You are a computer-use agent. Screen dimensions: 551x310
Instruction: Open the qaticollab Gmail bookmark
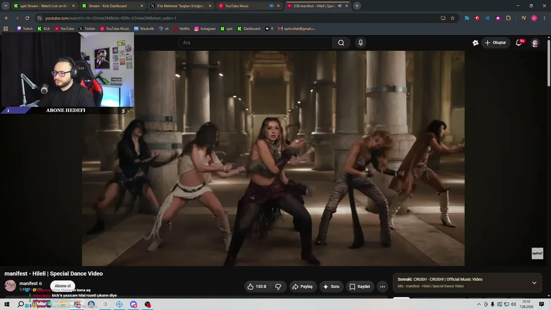297,29
